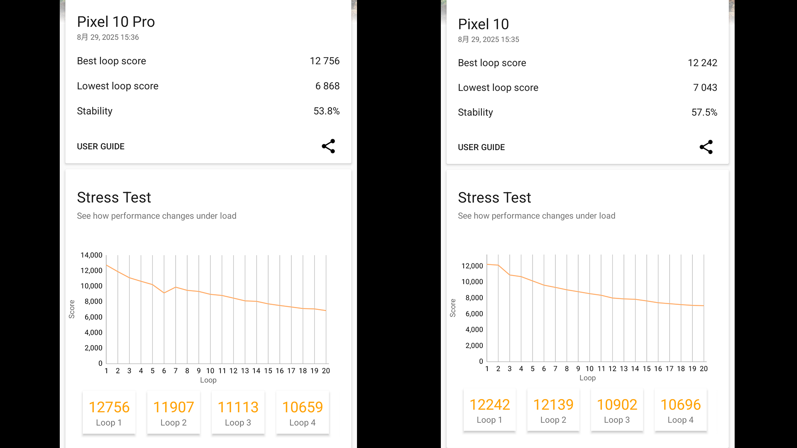
Task: Select Loop 3 card showing 11113
Action: click(x=238, y=412)
